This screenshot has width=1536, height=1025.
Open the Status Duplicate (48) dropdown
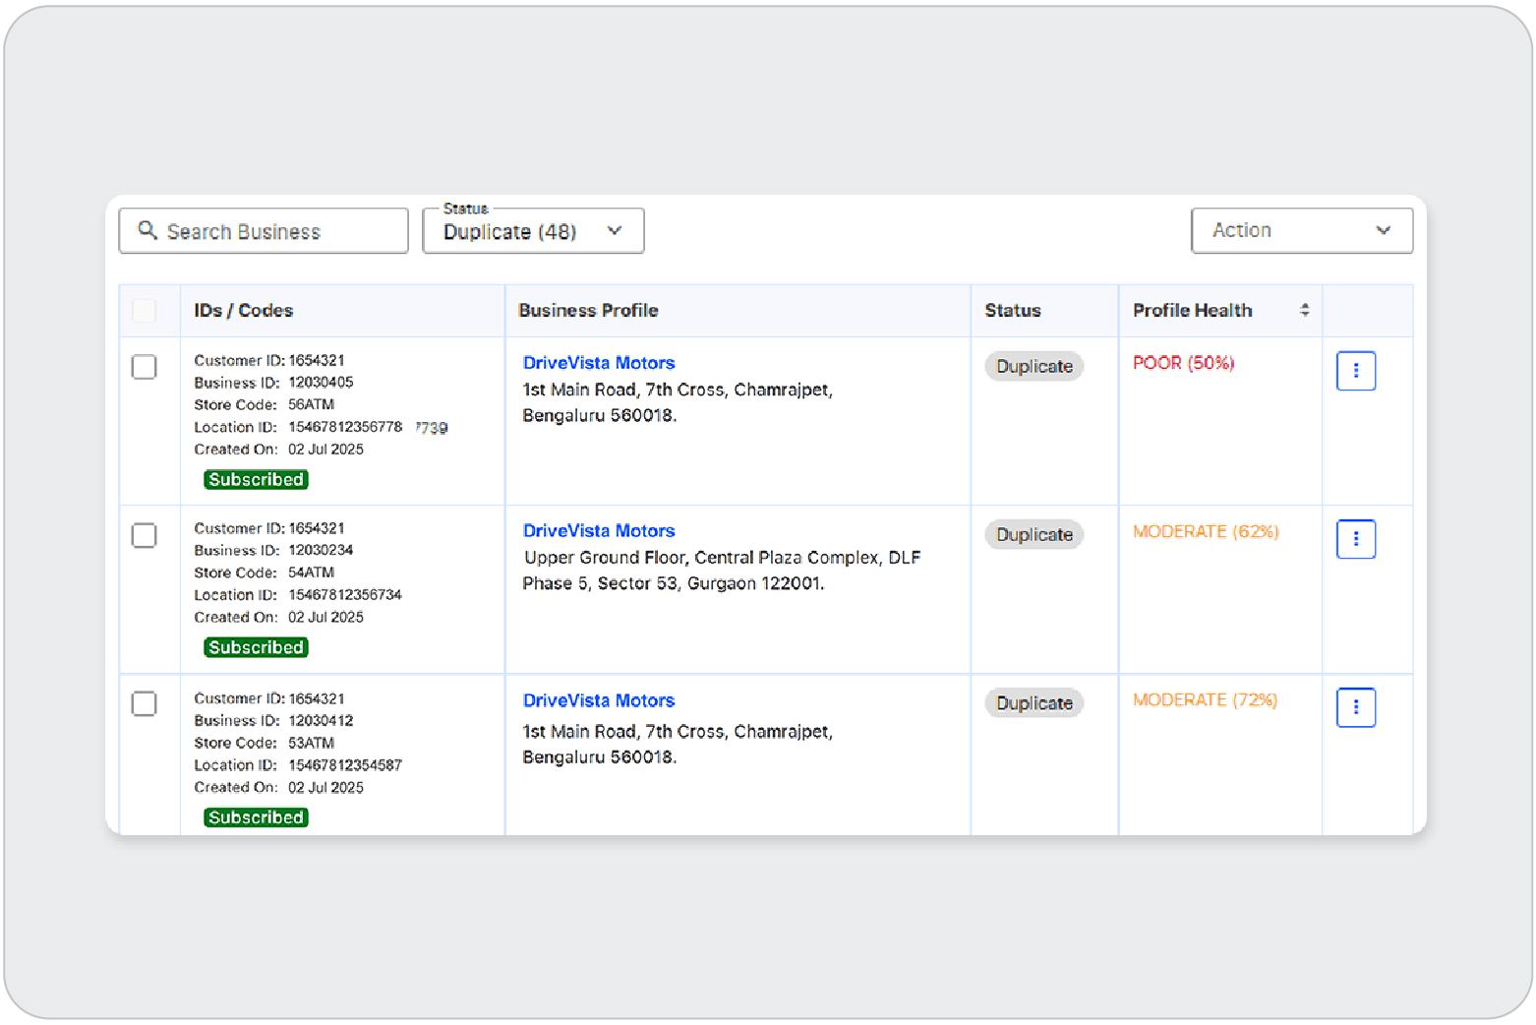(533, 231)
